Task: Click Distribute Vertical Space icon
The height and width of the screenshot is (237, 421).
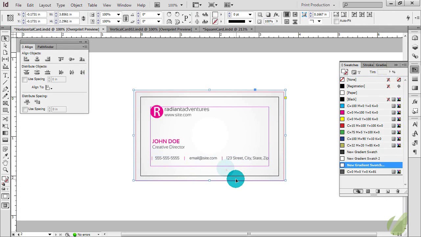Action: [27, 102]
